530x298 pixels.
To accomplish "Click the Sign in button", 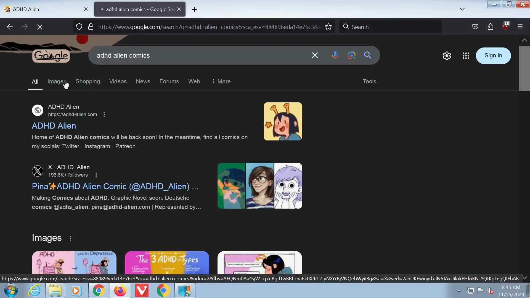I will click(493, 56).
